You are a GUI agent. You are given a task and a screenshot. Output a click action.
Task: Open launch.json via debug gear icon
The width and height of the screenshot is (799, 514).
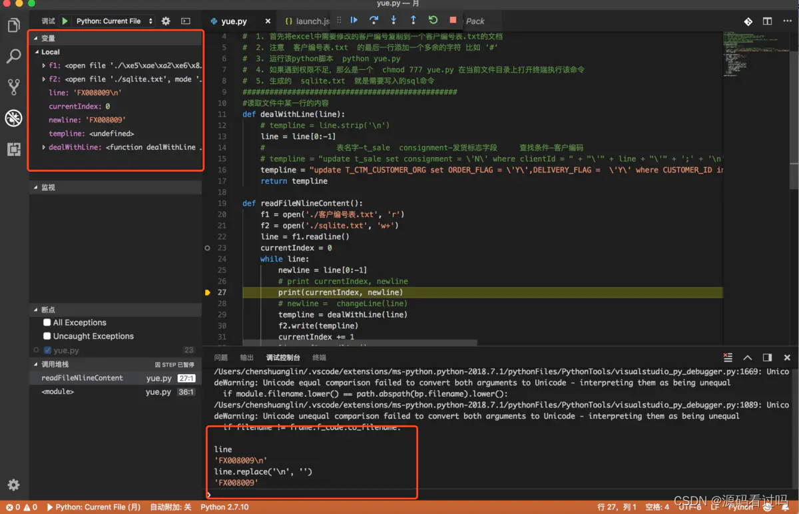166,21
